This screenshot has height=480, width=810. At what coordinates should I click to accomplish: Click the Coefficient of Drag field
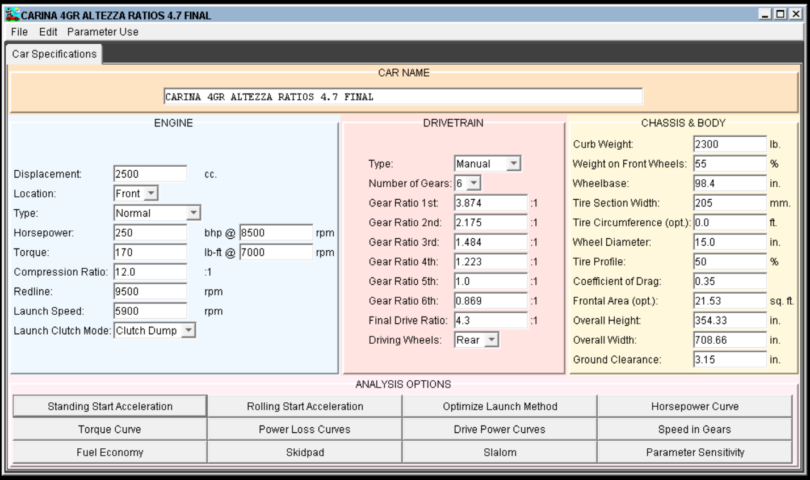click(730, 281)
